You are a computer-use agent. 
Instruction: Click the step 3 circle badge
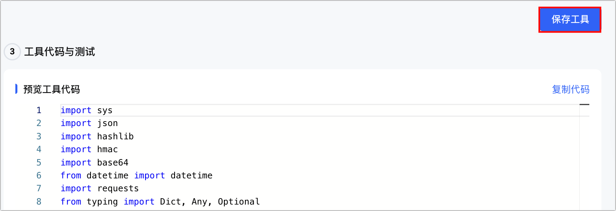(12, 52)
